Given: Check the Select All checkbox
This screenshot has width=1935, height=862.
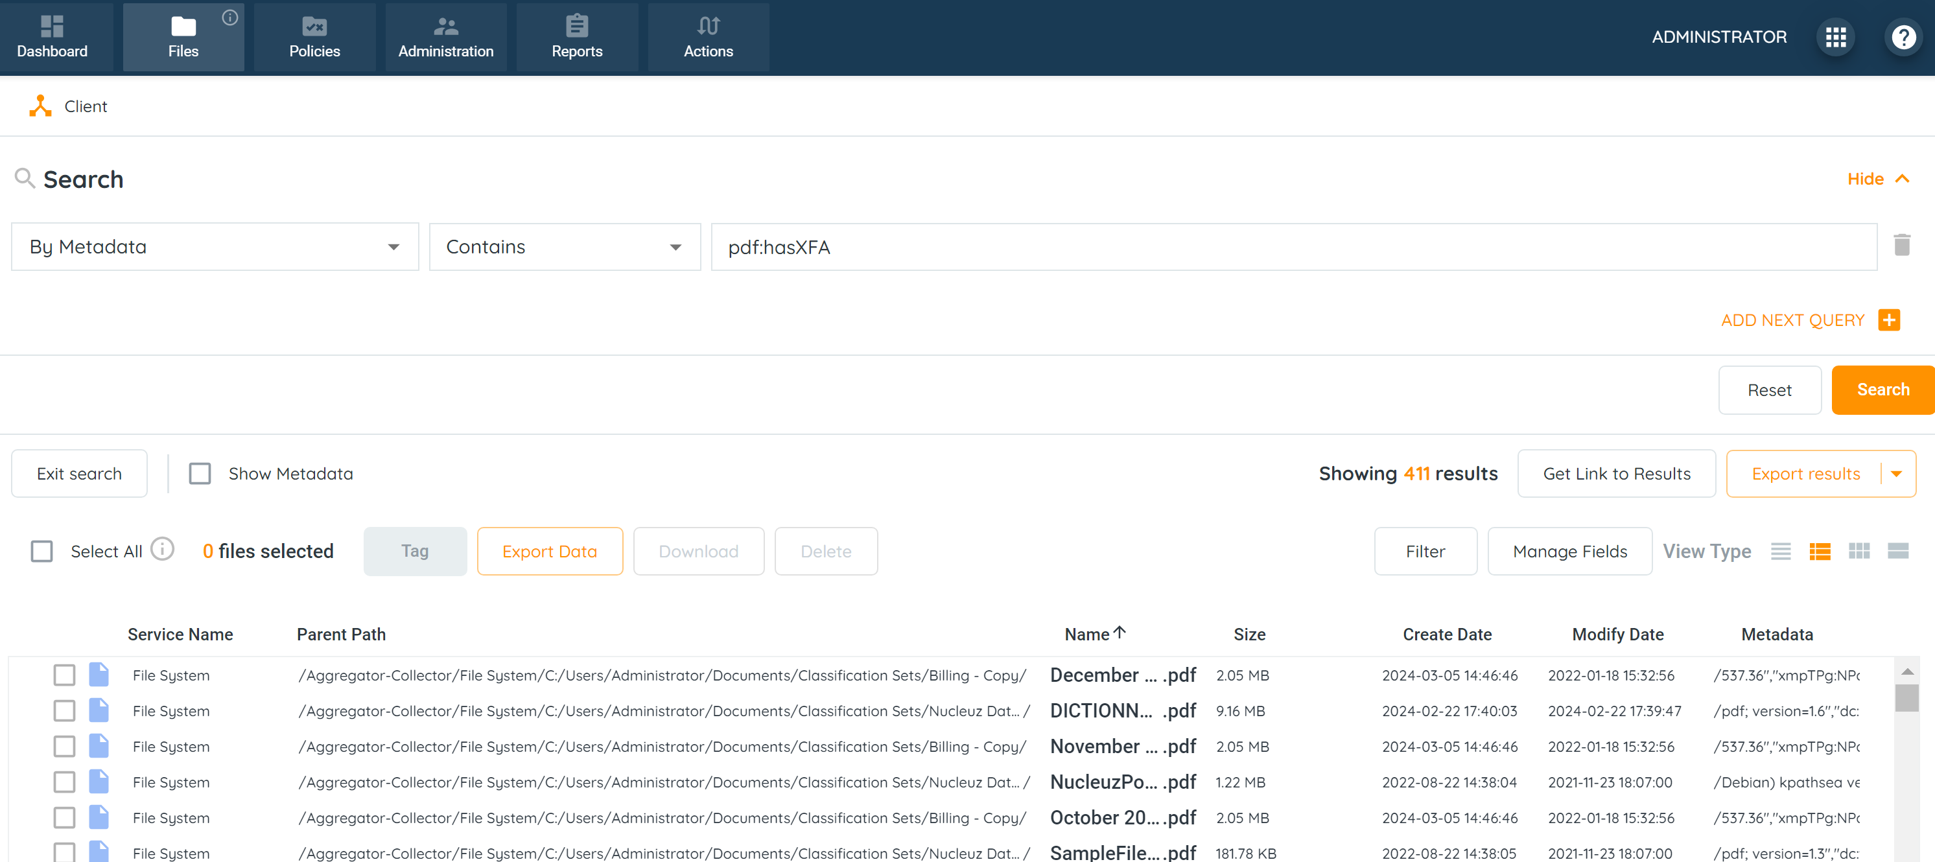Looking at the screenshot, I should pos(42,552).
